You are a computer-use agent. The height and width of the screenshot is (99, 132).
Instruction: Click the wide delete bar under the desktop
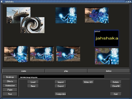click(x=108, y=71)
